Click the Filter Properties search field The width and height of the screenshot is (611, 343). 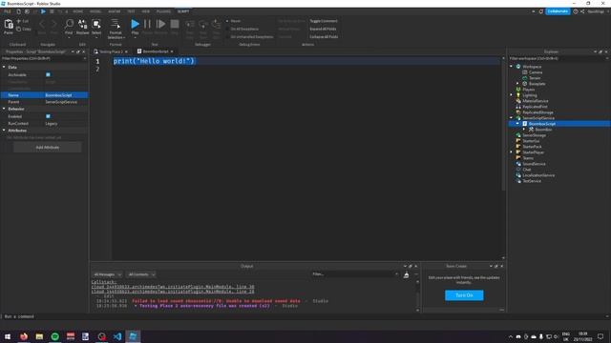click(43, 59)
